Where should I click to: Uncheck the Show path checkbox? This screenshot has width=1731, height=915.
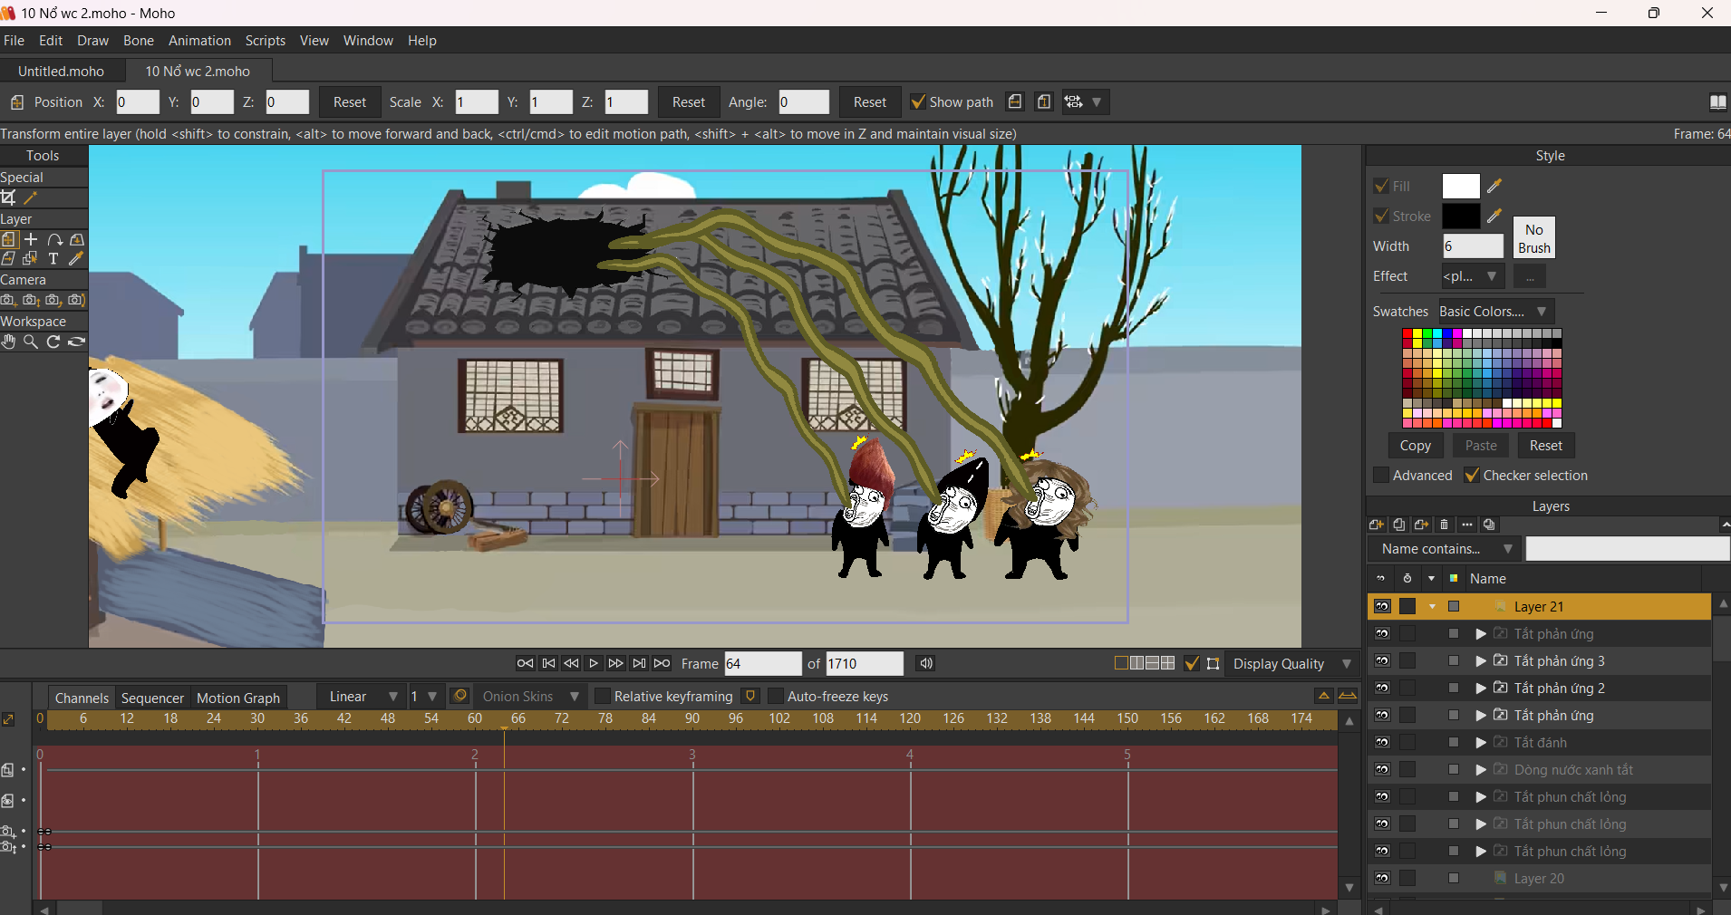(x=918, y=102)
